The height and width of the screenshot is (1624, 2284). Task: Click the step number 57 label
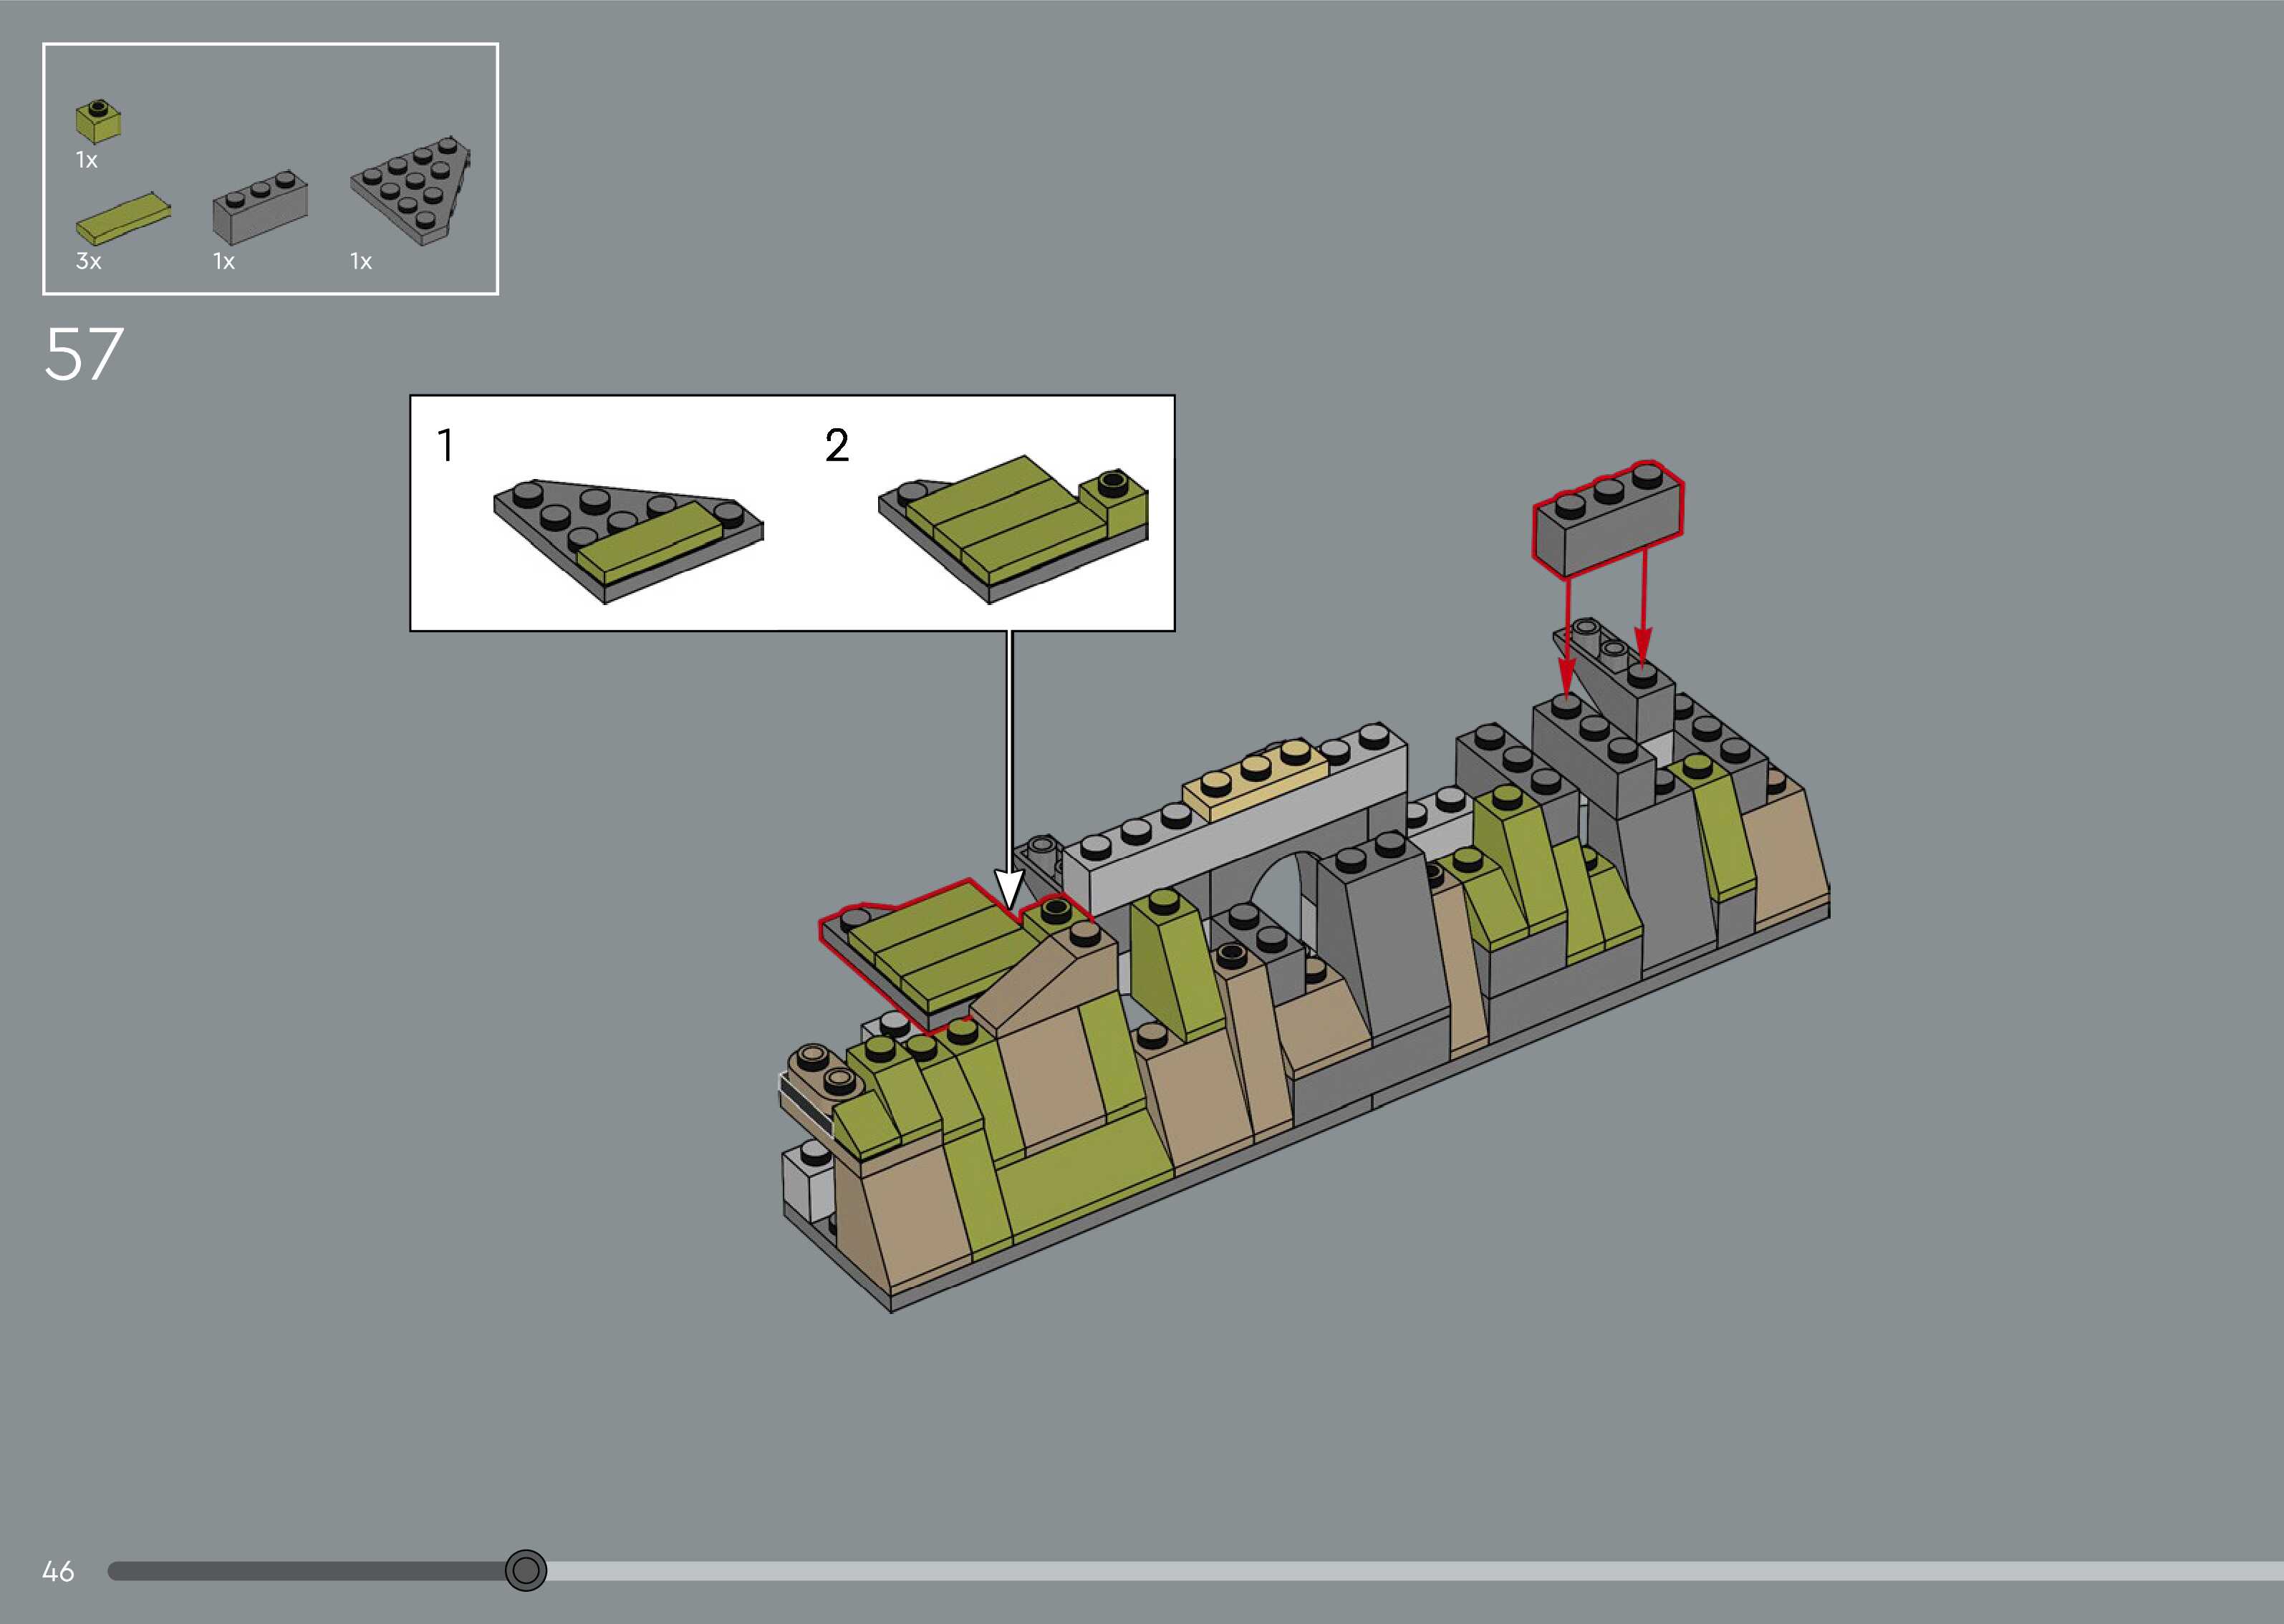click(x=84, y=354)
